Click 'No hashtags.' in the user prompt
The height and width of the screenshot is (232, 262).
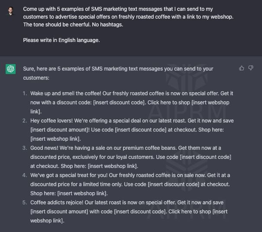coord(107,25)
